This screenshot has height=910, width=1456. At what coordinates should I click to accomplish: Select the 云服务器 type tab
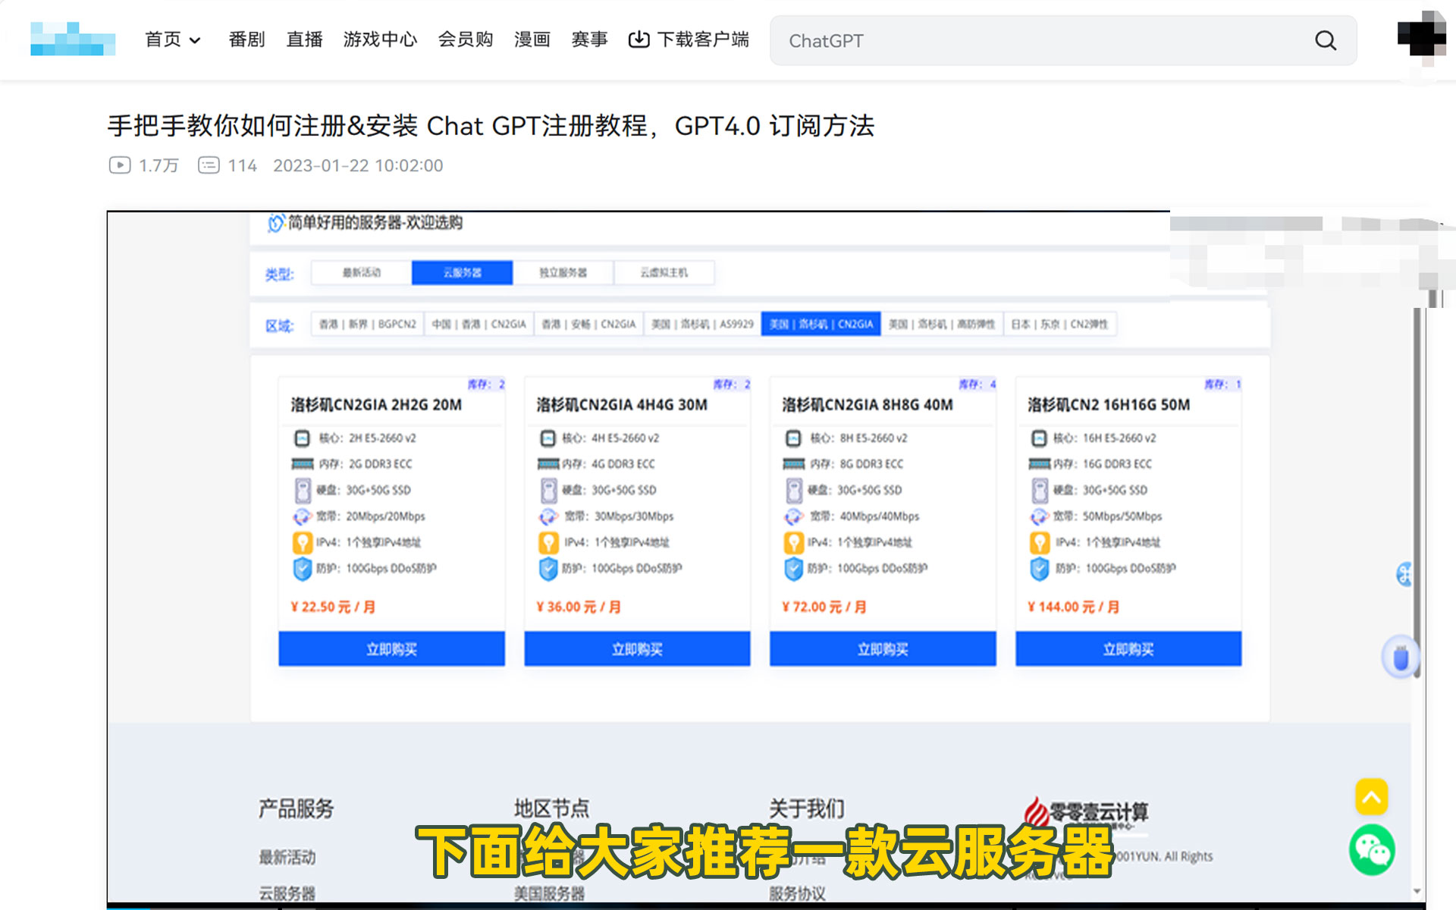click(463, 272)
